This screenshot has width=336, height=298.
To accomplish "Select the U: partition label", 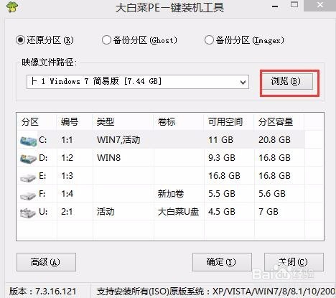I will 43,212.
